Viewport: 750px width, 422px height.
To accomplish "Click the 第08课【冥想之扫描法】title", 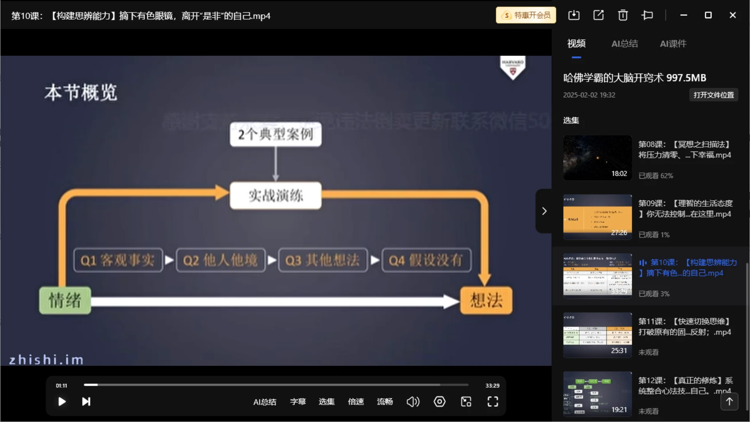I will pyautogui.click(x=684, y=150).
